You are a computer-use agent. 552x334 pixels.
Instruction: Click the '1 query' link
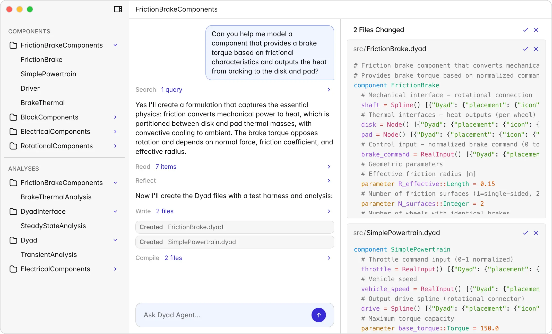[171, 90]
